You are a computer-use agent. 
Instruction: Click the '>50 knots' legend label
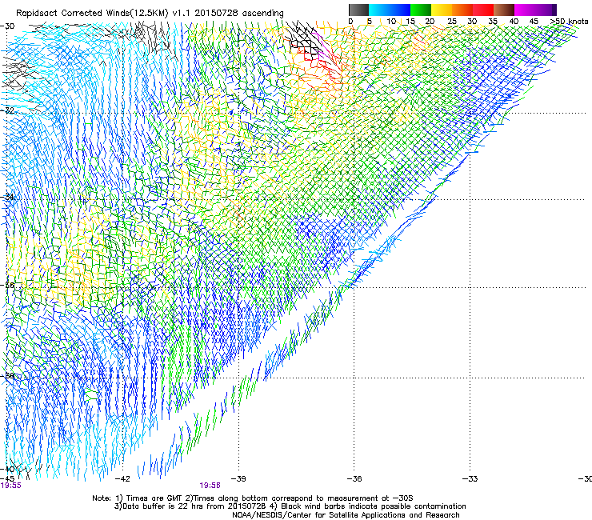point(570,22)
